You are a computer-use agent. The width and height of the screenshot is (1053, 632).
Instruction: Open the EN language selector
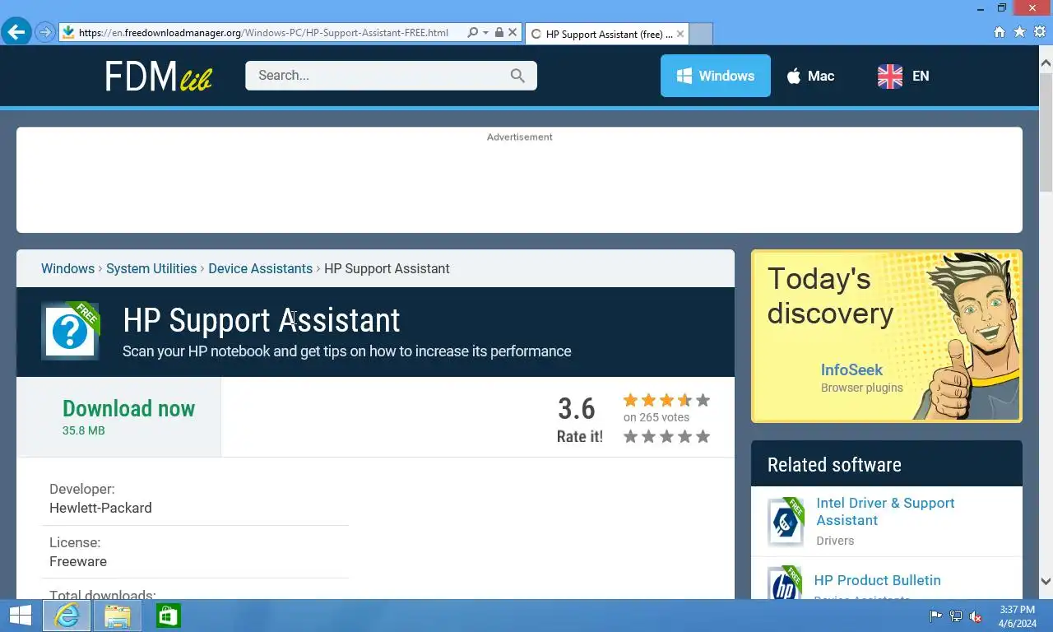(x=903, y=76)
